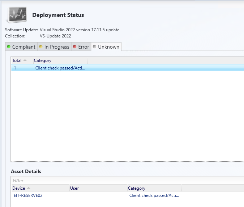Open the In Progress tab
This screenshot has height=207, width=244.
point(54,47)
